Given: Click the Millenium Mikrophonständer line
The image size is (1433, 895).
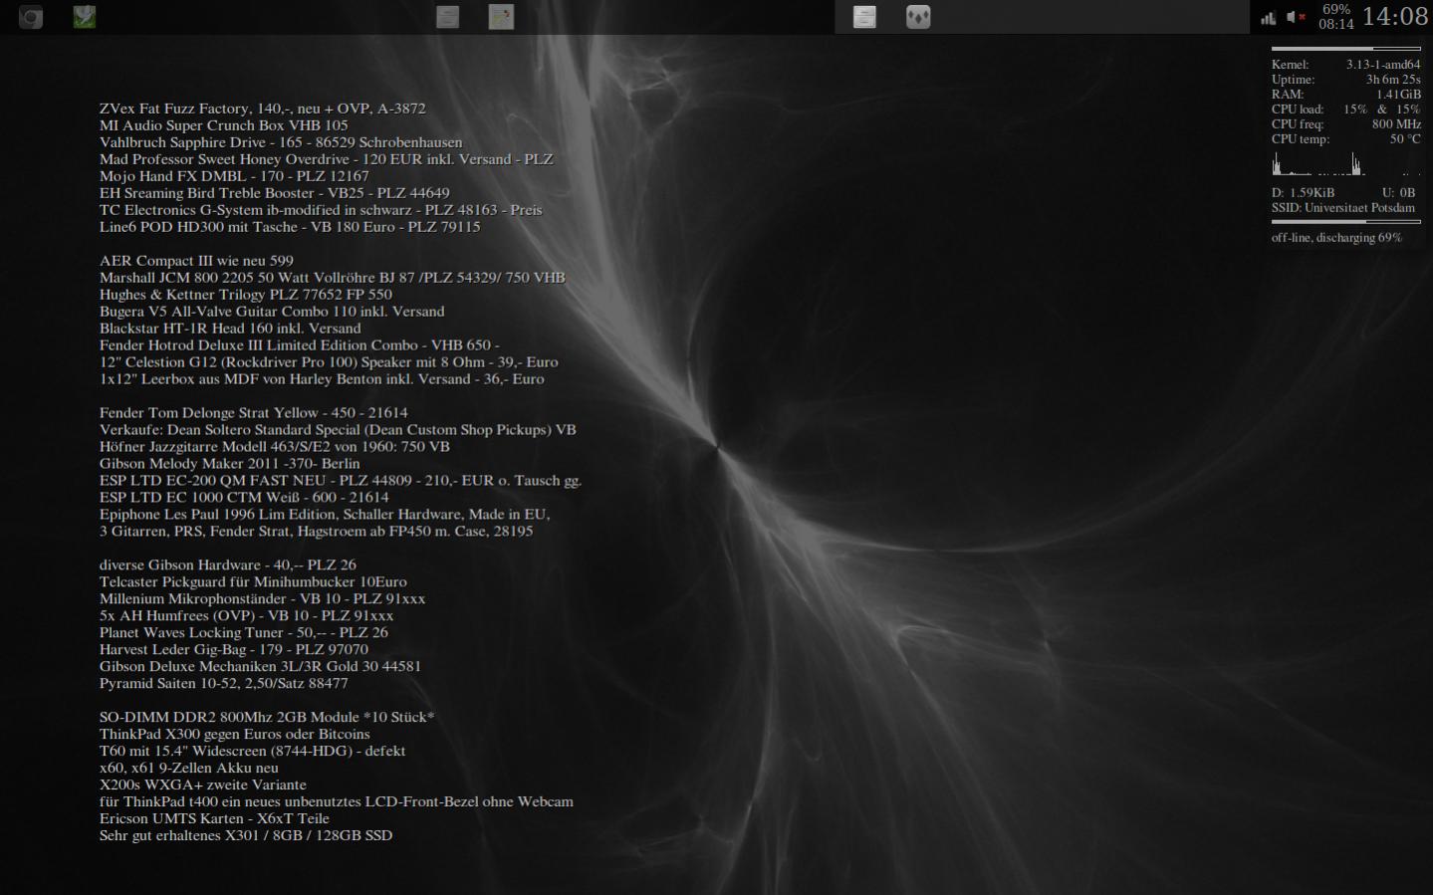Looking at the screenshot, I should click(x=263, y=599).
